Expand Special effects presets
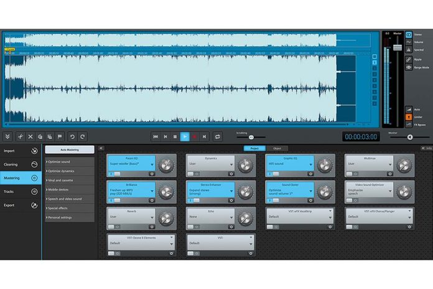Image resolution: width=433 pixels, height=289 pixels. coord(70,208)
